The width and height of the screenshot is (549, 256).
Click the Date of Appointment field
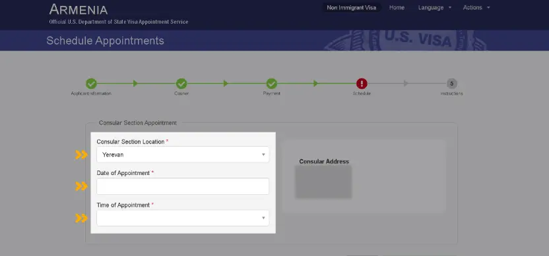pos(183,186)
